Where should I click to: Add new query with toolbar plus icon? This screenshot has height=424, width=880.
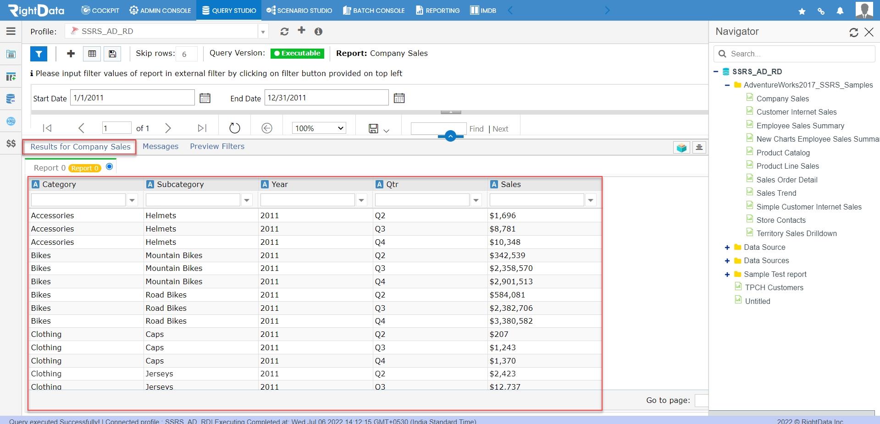pos(71,54)
